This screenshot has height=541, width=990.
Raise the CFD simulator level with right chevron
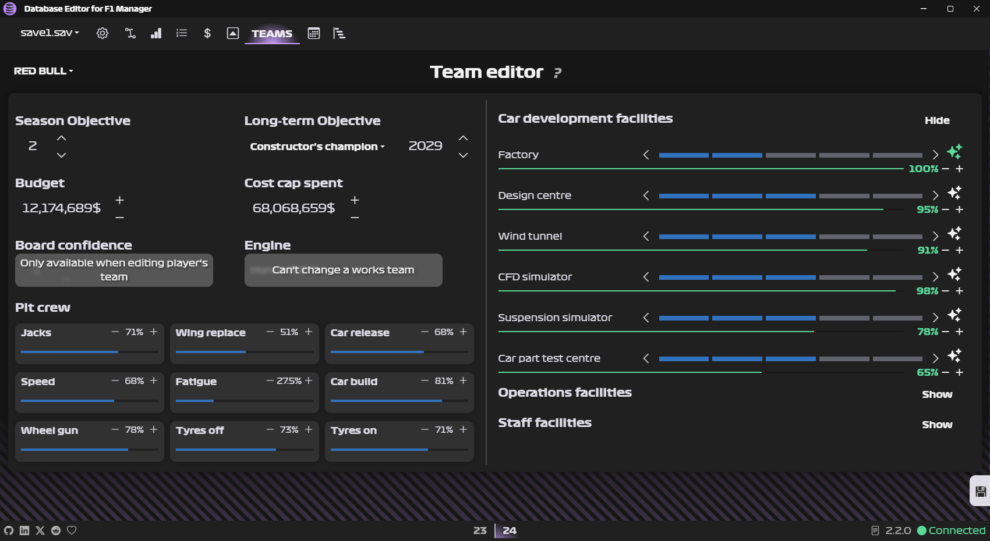point(935,277)
